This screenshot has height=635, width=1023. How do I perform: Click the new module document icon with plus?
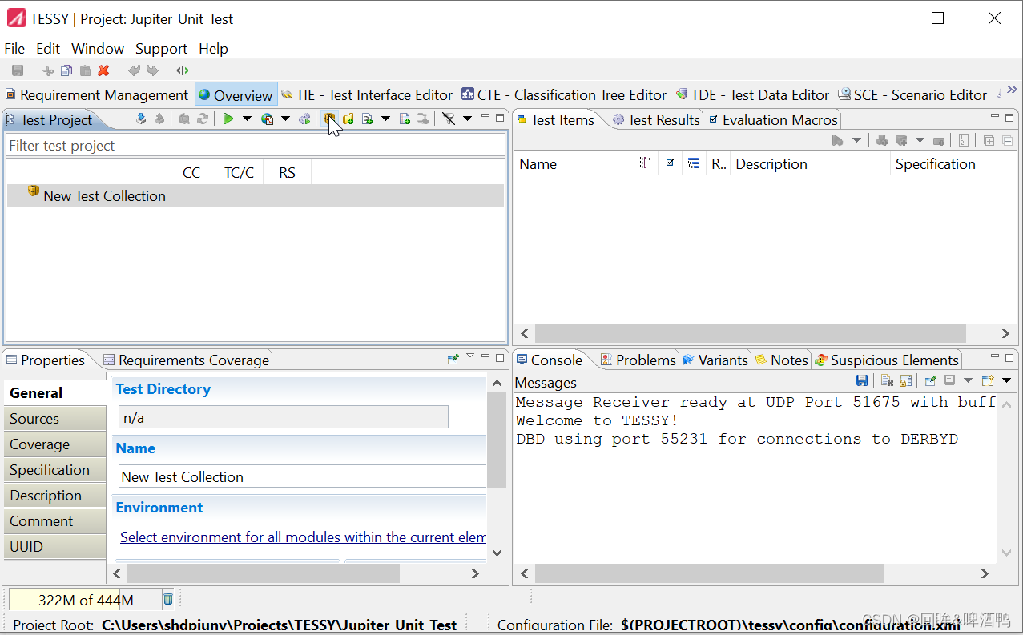(367, 119)
